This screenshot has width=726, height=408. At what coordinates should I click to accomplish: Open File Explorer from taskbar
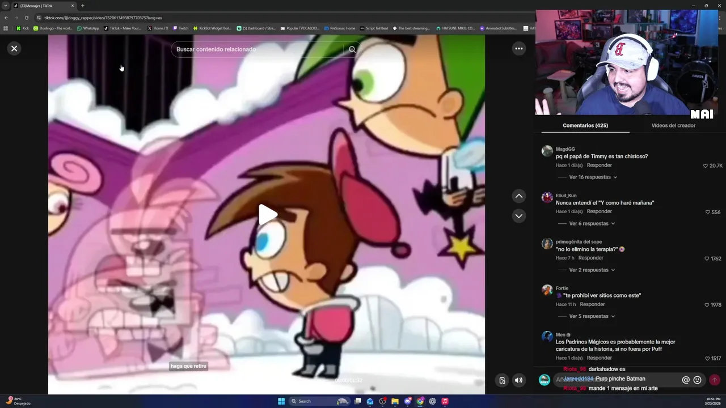click(x=395, y=401)
